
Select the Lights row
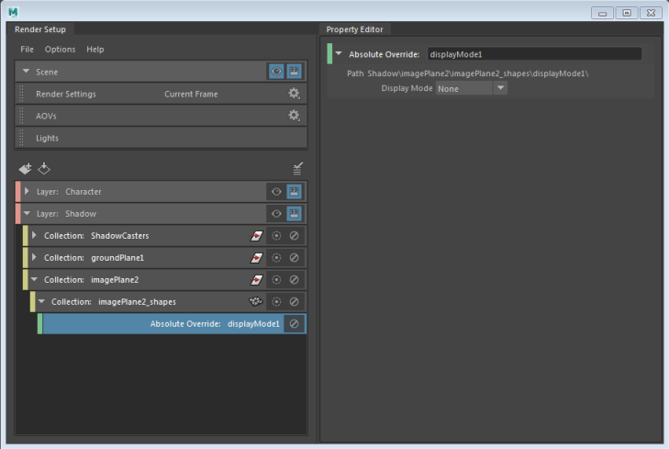tap(162, 138)
